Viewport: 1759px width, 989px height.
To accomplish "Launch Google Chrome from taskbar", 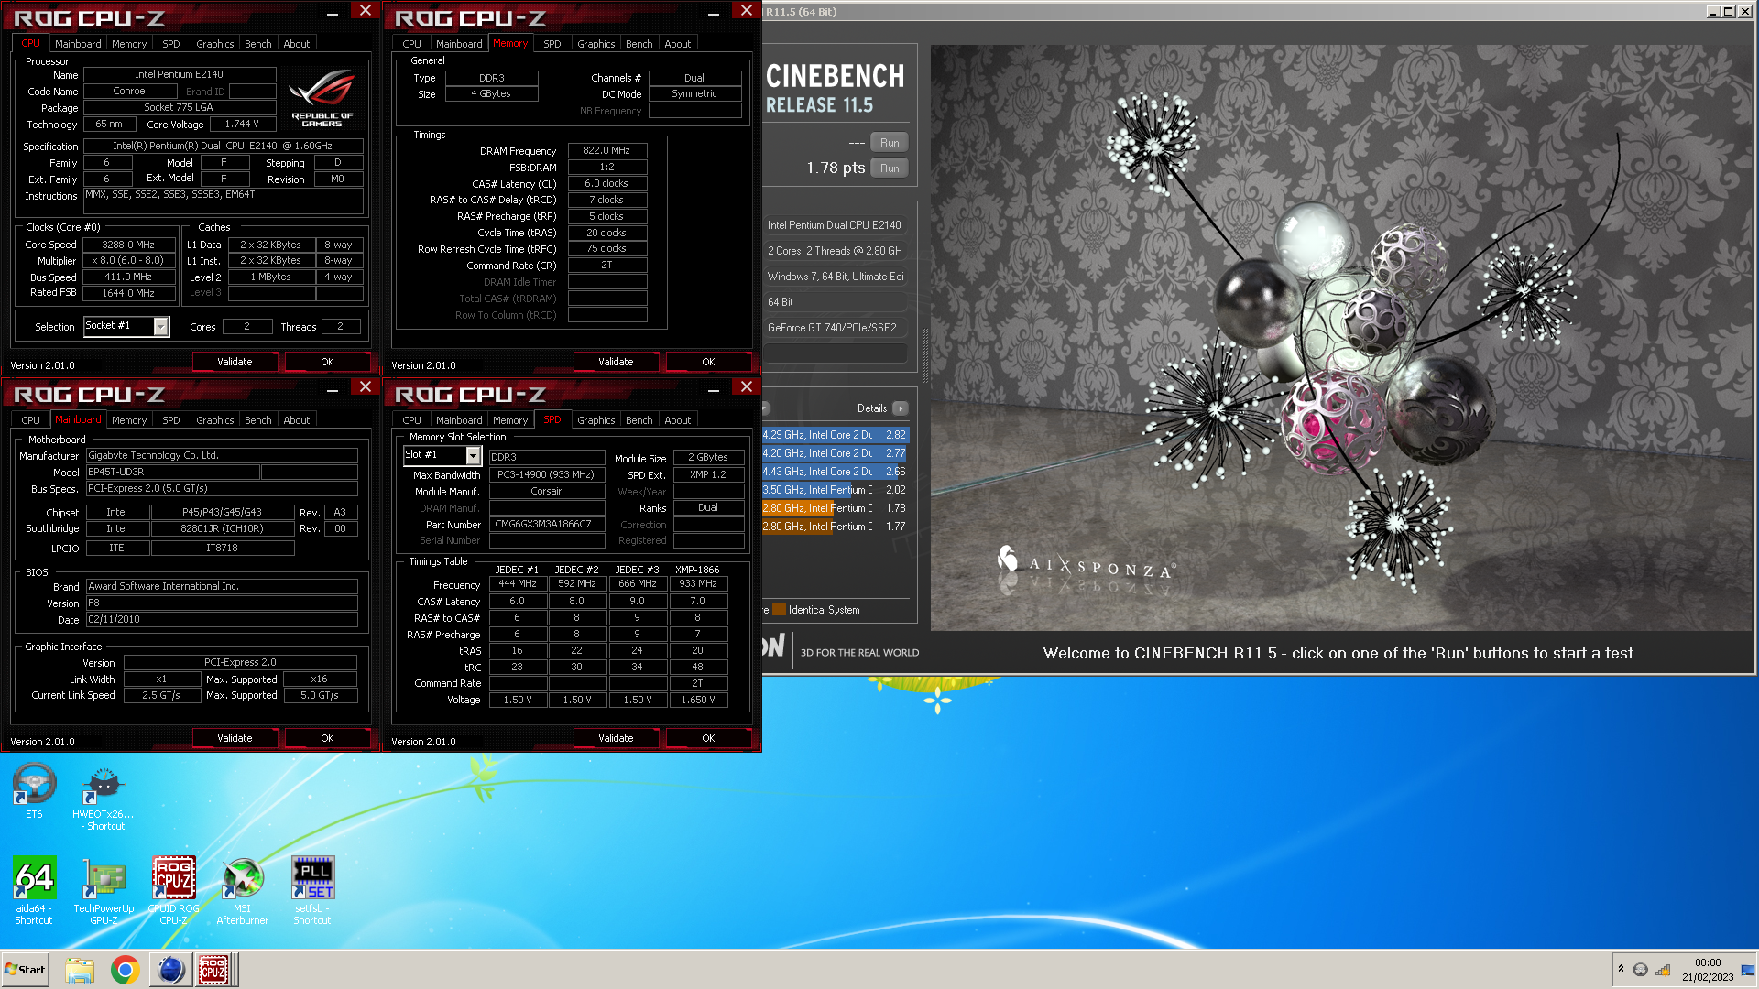I will coord(125,970).
